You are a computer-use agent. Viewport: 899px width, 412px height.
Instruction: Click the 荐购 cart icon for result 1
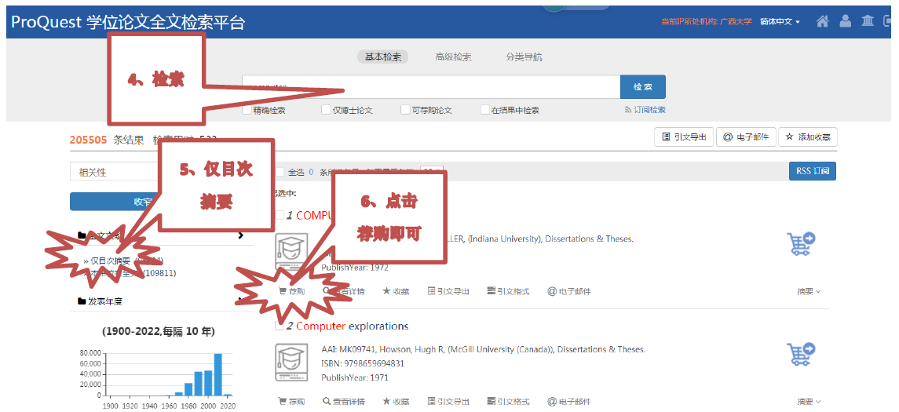pos(291,291)
